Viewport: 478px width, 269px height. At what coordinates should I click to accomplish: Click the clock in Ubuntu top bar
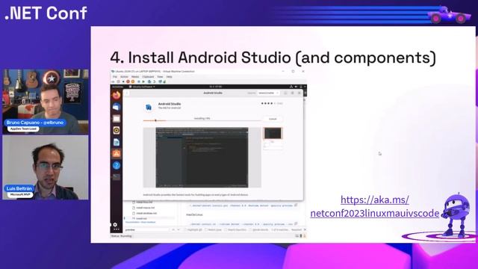coord(216,87)
